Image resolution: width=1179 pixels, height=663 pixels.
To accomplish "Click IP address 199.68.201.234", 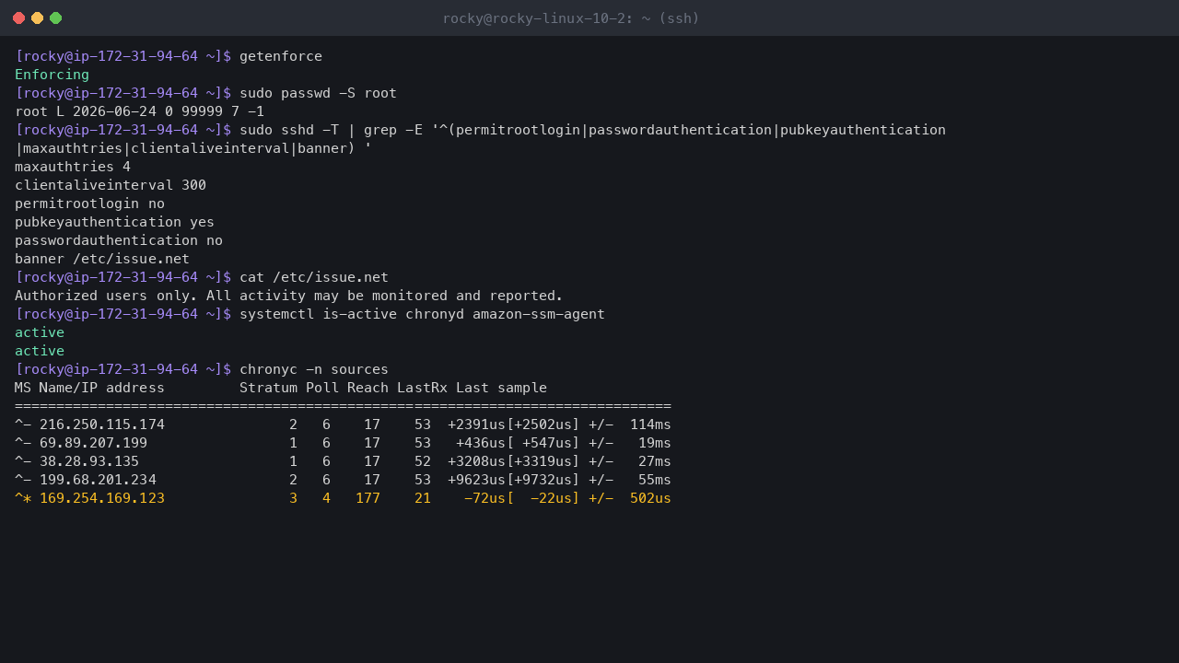I will (98, 480).
